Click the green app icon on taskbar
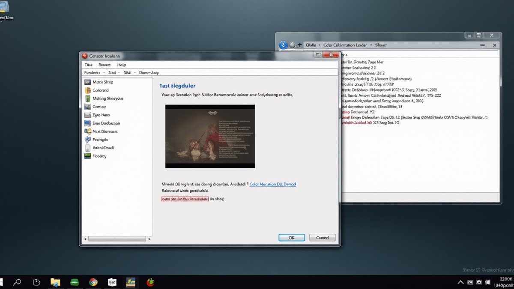This screenshot has height=289, width=514. 75,282
